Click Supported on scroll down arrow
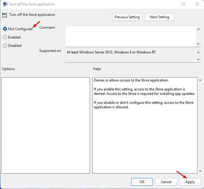Viewport: 204px width, 189px height. tap(198, 60)
